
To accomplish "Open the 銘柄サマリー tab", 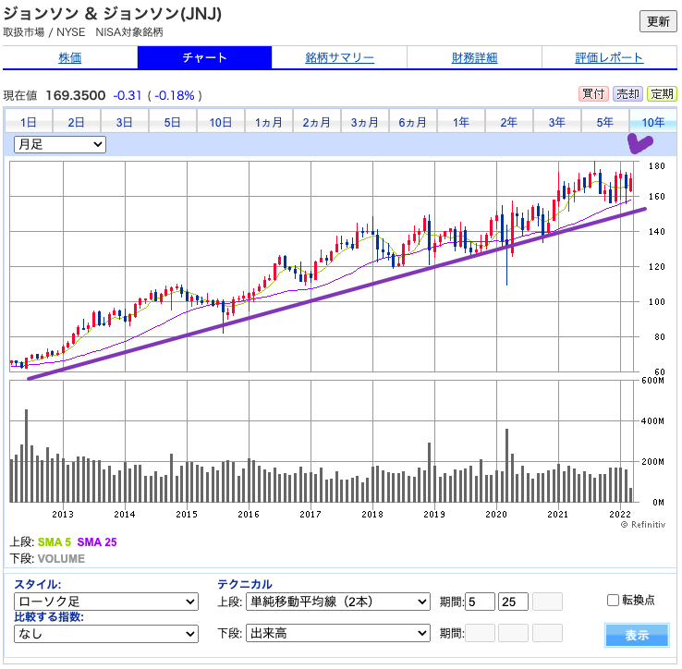I will tap(339, 57).
